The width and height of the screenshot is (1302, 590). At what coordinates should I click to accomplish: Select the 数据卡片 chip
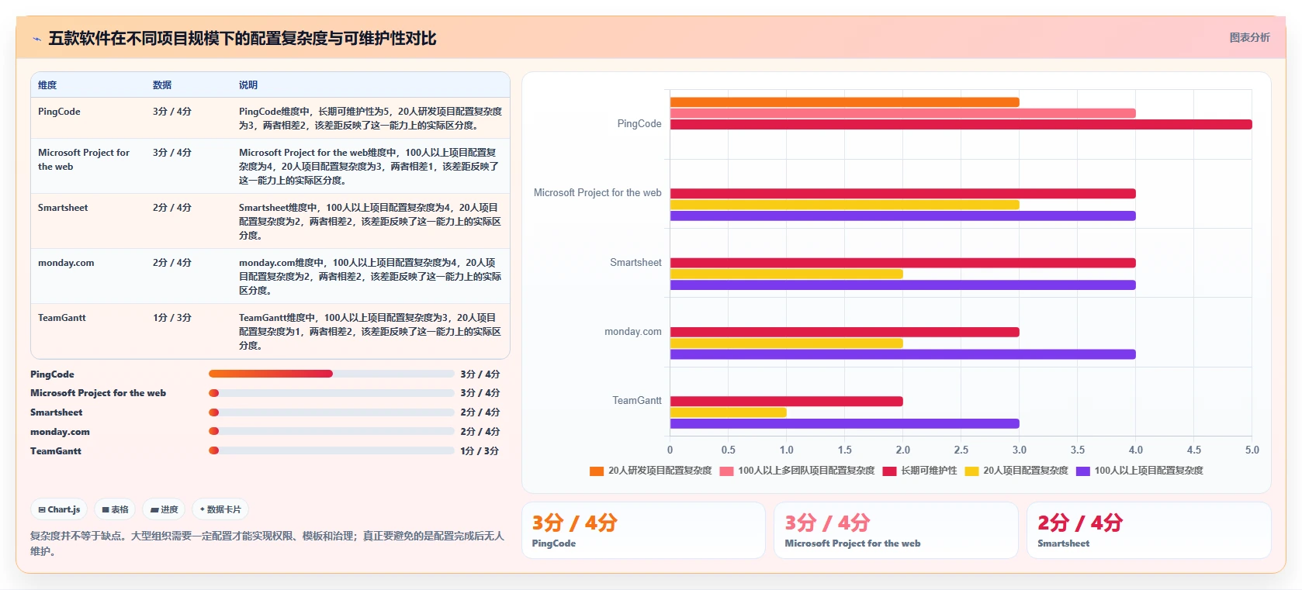[220, 509]
